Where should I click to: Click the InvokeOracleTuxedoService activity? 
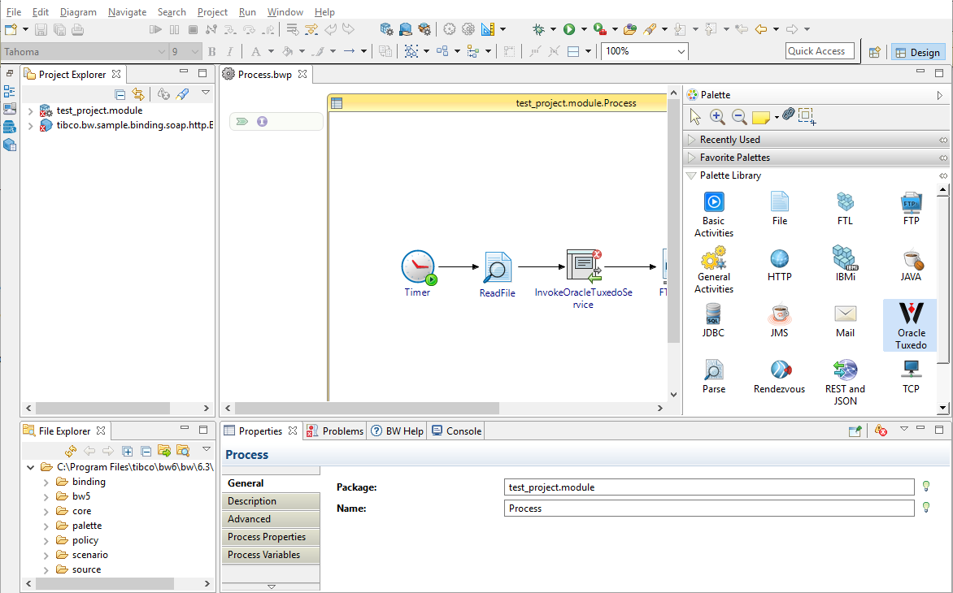tap(583, 266)
